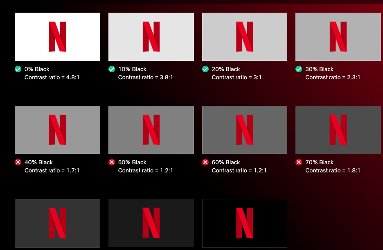Click the red X beside 40% Black

(18, 162)
